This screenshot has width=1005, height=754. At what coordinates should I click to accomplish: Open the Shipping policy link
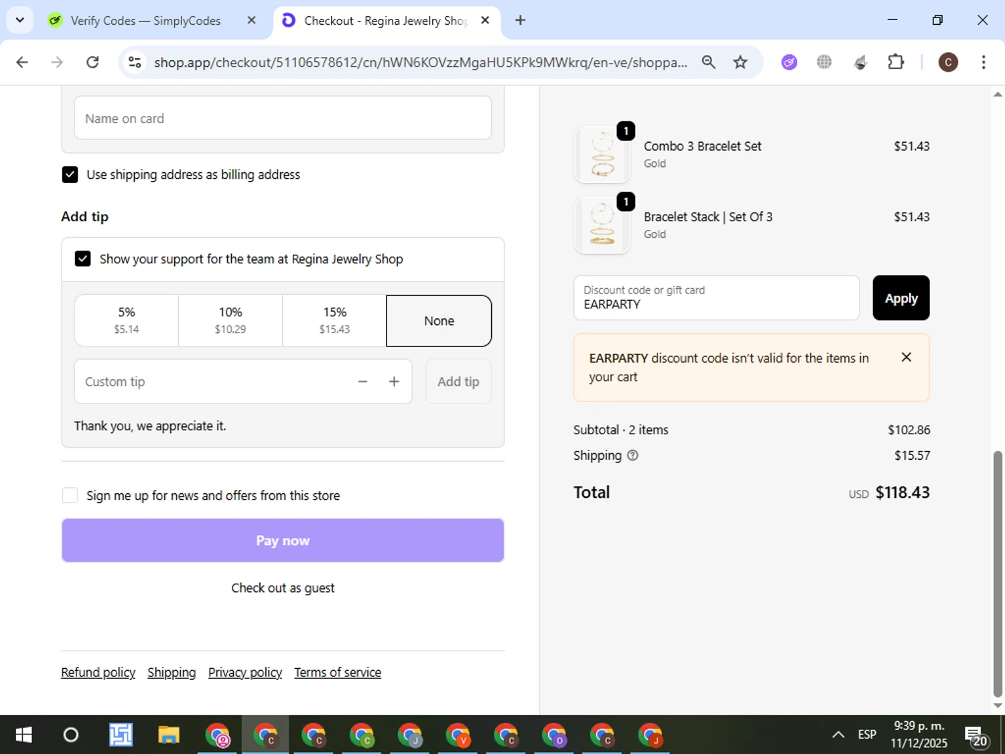172,672
